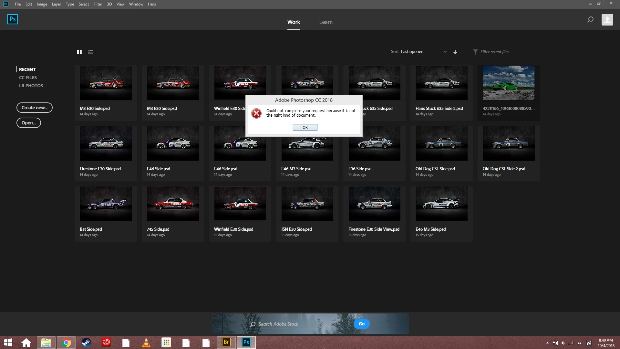Open the taskbar clock and date
This screenshot has height=349, width=620.
[x=606, y=343]
